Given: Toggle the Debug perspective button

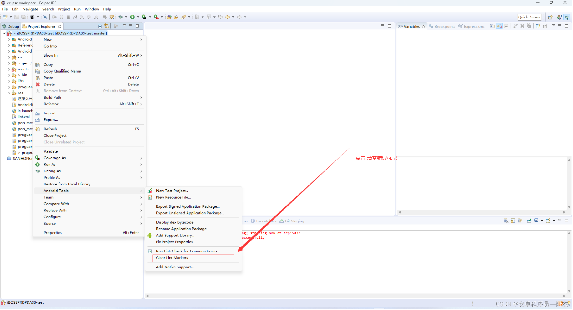Looking at the screenshot, I should click(567, 17).
